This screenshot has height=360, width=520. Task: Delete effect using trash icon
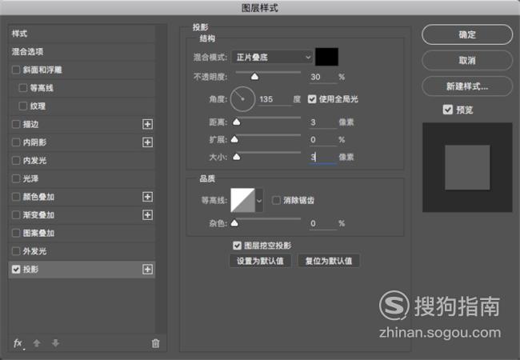coord(155,343)
